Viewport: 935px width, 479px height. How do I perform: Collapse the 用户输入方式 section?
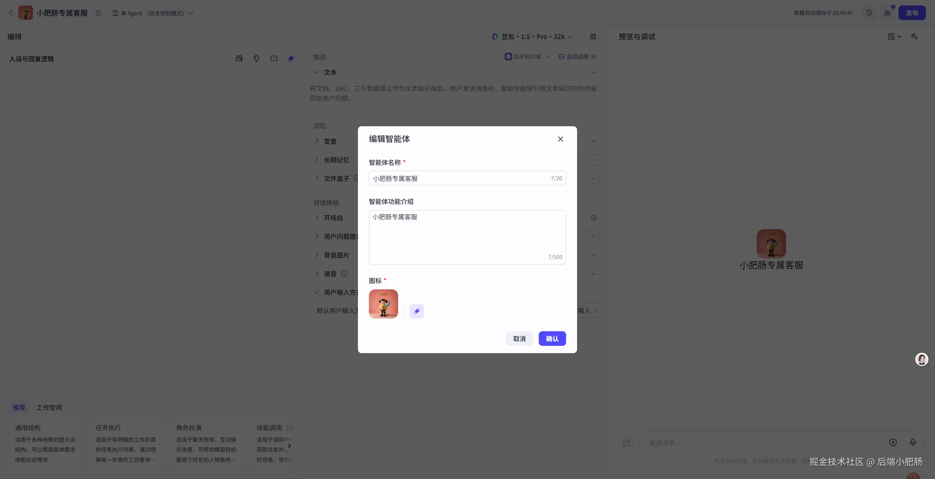pyautogui.click(x=316, y=292)
